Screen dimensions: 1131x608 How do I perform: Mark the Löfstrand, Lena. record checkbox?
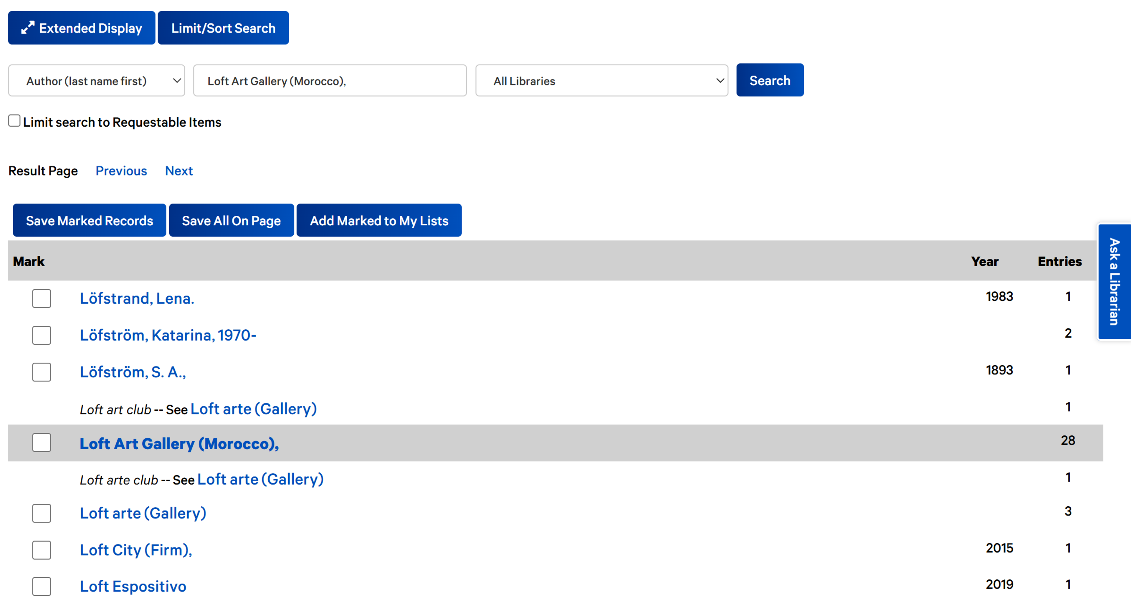coord(42,298)
